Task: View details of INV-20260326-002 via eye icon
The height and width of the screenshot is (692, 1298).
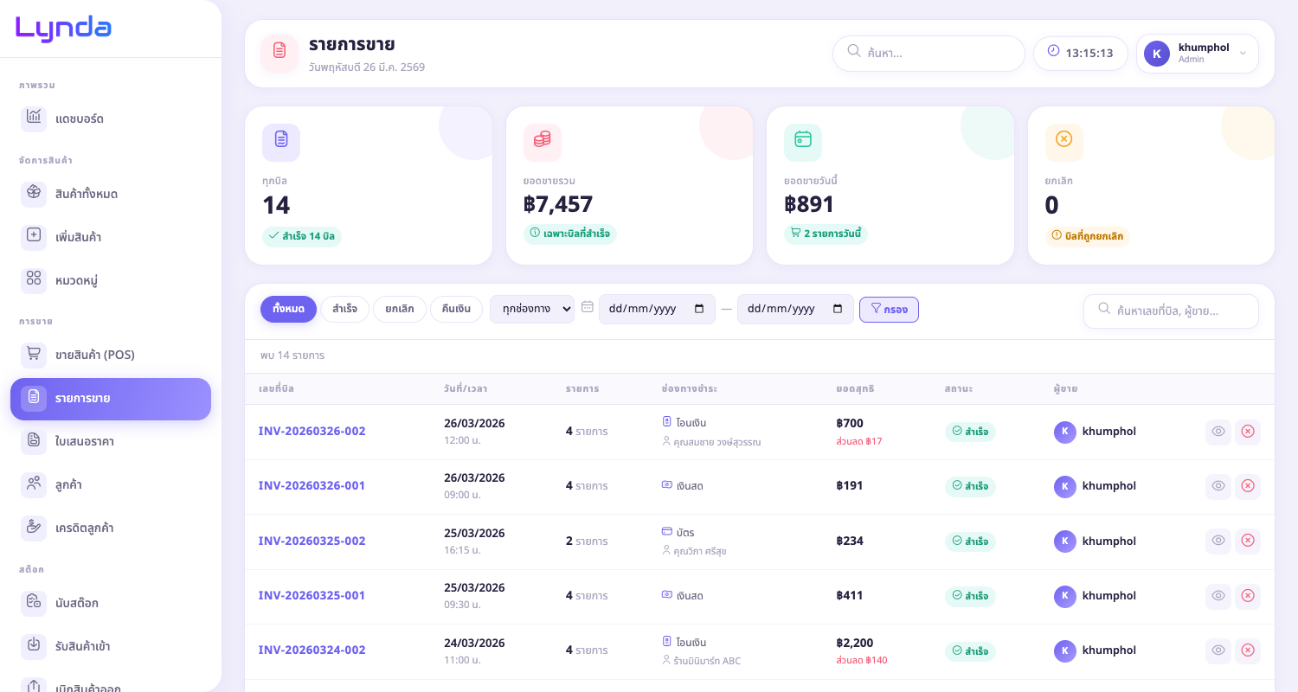Action: pyautogui.click(x=1218, y=432)
